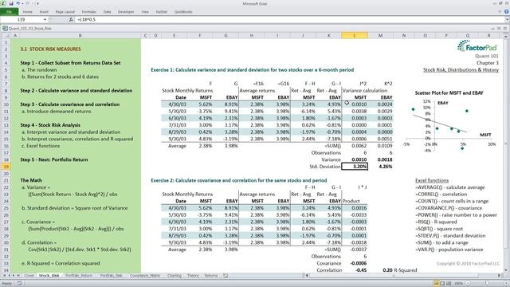Click the Exercise 2 heading text

239,180
